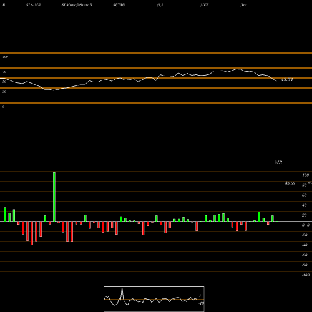Screen dimensions: 312x312
Task: Click the RSI axis label 70
Action: 4,72
